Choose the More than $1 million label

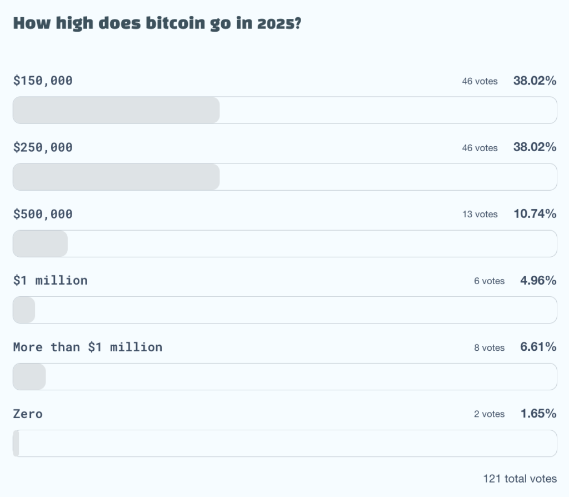[x=88, y=347]
